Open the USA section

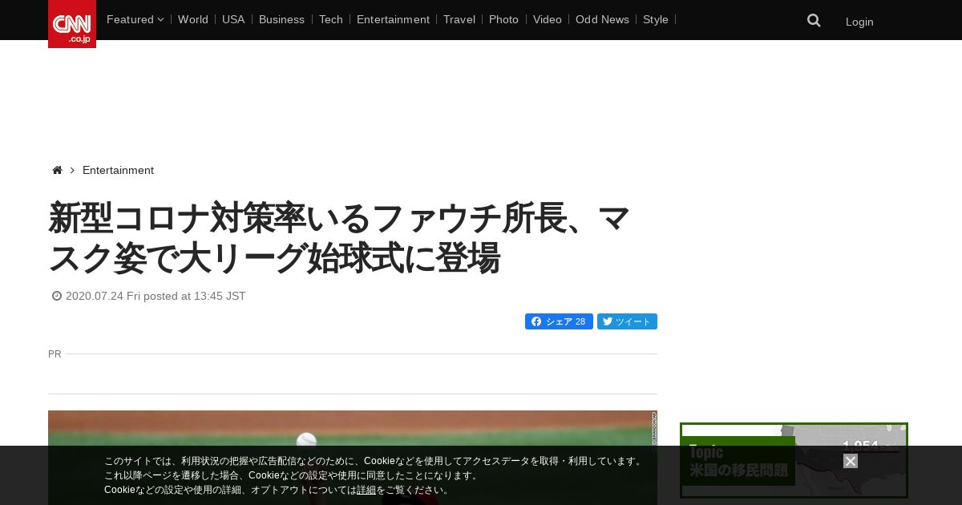(x=233, y=19)
